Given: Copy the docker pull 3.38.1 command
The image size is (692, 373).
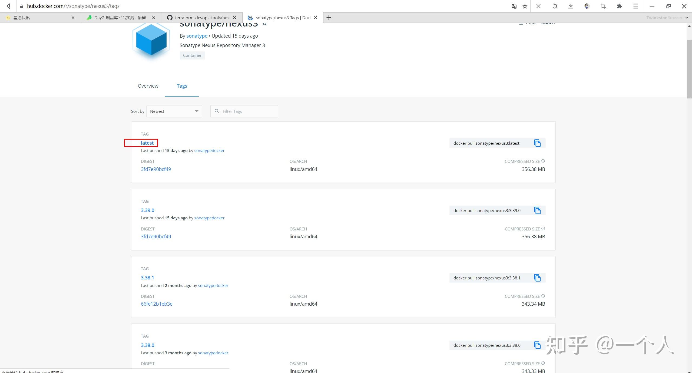Looking at the screenshot, I should click(537, 278).
